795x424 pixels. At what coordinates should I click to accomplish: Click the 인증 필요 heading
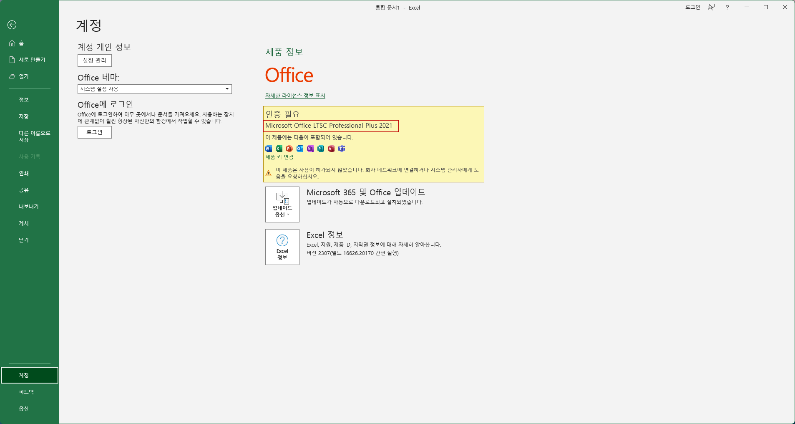(283, 114)
